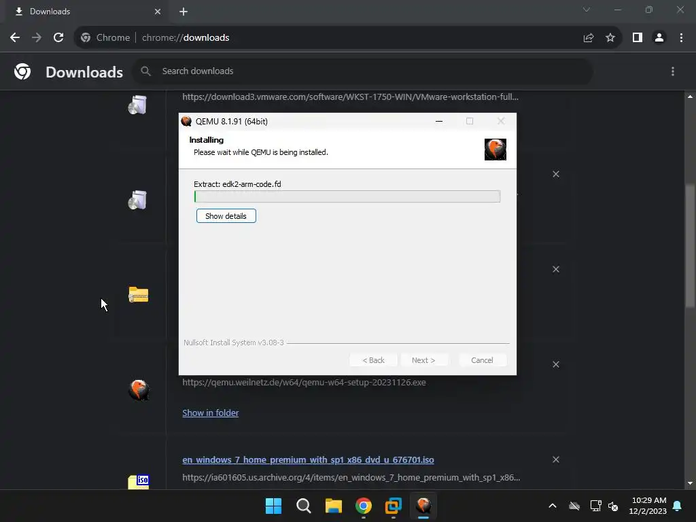The width and height of the screenshot is (696, 522).
Task: Click qemu-w64-setup URL text
Action: pos(304,382)
